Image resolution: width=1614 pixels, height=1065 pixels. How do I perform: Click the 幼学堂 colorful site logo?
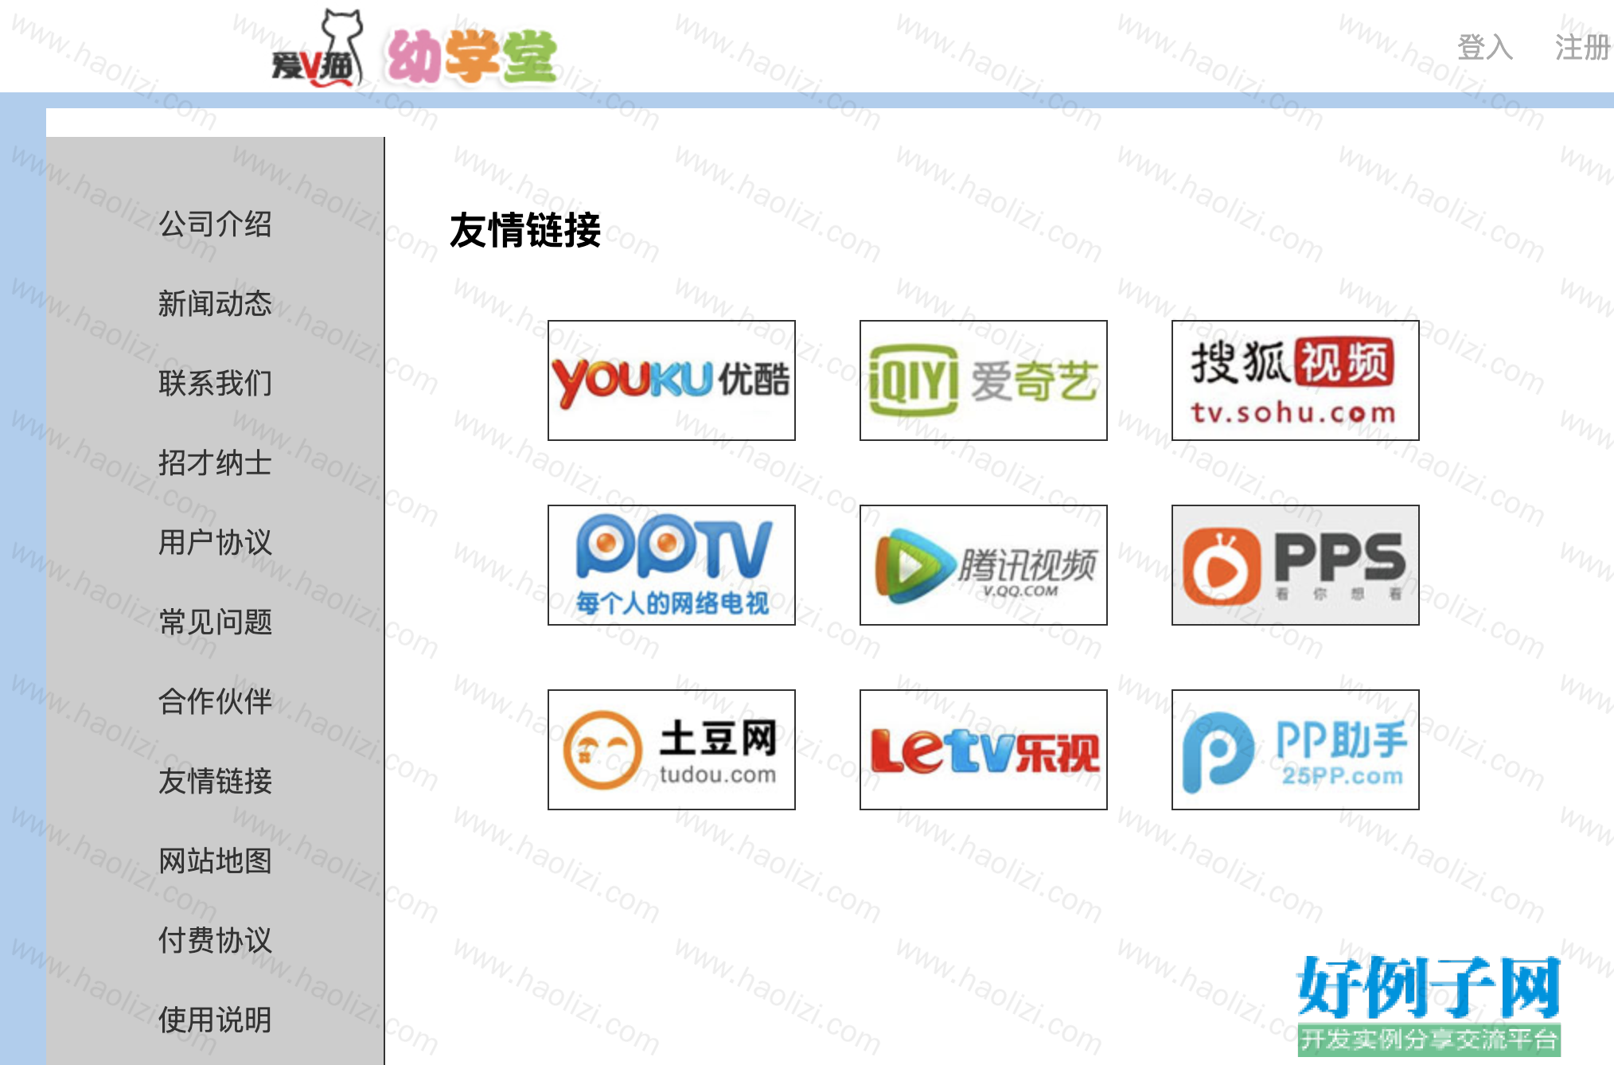tap(471, 56)
